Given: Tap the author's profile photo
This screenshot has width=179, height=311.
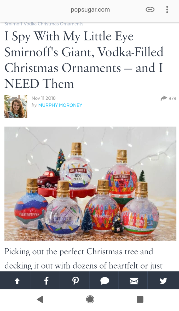Looking at the screenshot, I should (x=16, y=106).
